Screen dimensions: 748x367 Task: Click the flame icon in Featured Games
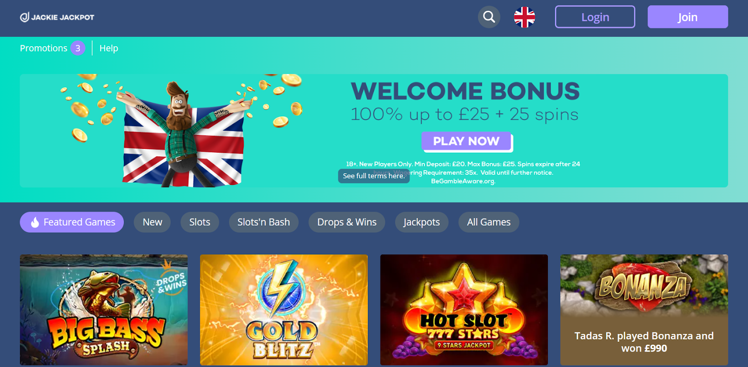tap(35, 222)
